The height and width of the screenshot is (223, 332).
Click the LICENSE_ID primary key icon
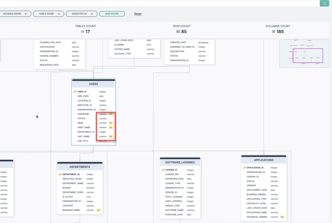(163, 170)
